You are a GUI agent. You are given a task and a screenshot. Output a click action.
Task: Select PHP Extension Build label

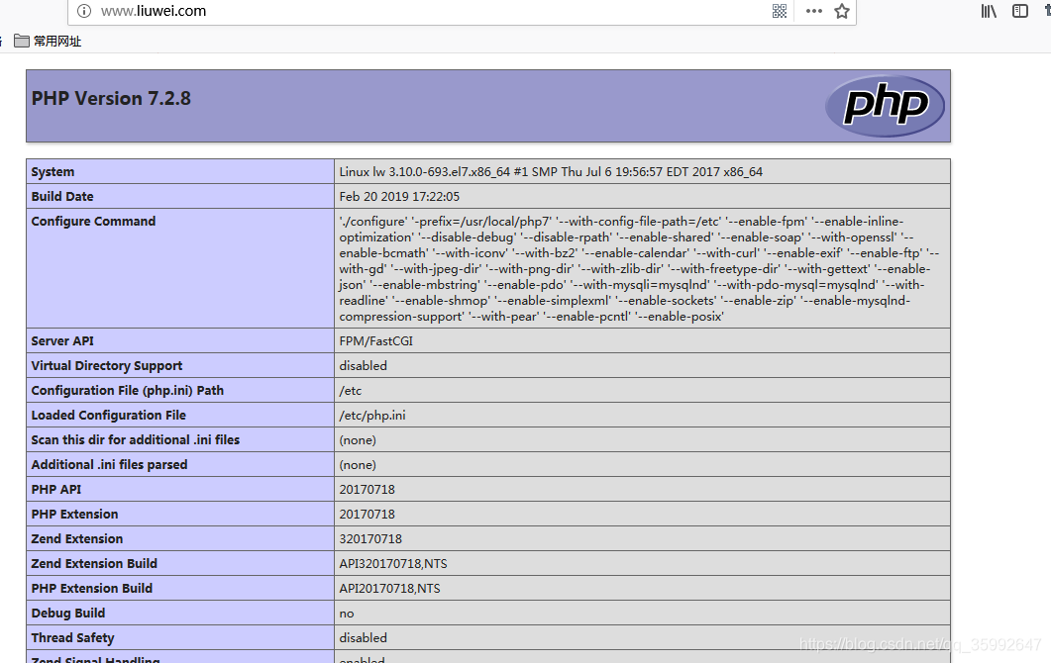pyautogui.click(x=92, y=589)
